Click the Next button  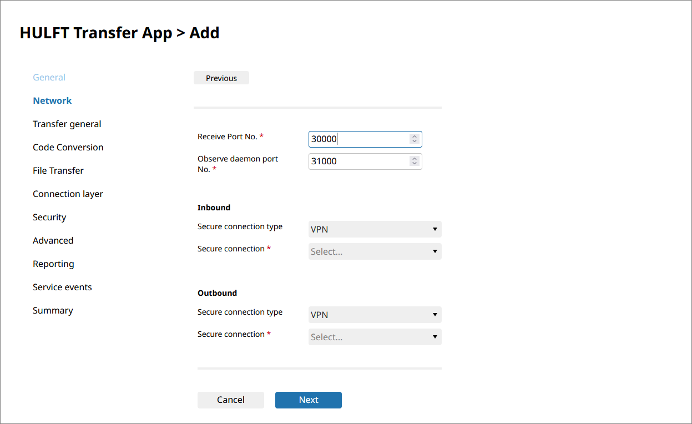308,400
